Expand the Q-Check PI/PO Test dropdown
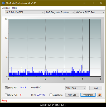This screenshot has height=107, width=106. (x=90, y=12)
